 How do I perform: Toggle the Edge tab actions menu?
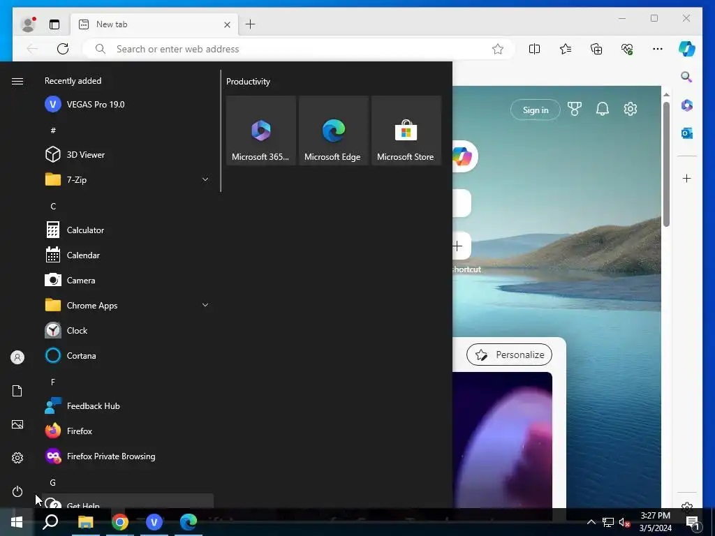(x=54, y=24)
